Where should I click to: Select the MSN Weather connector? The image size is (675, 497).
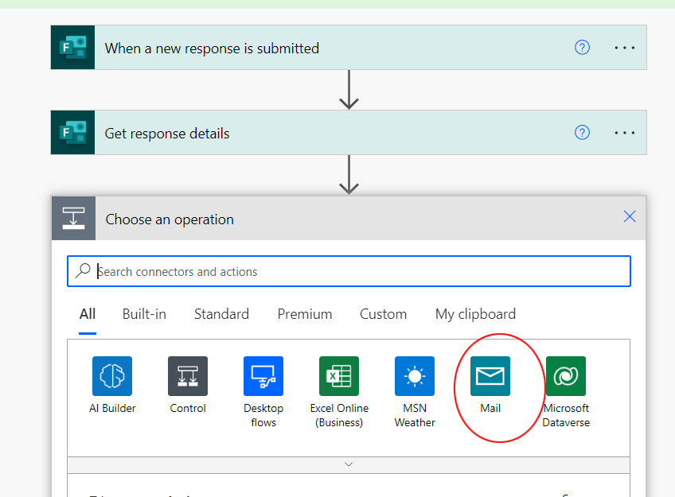point(415,376)
